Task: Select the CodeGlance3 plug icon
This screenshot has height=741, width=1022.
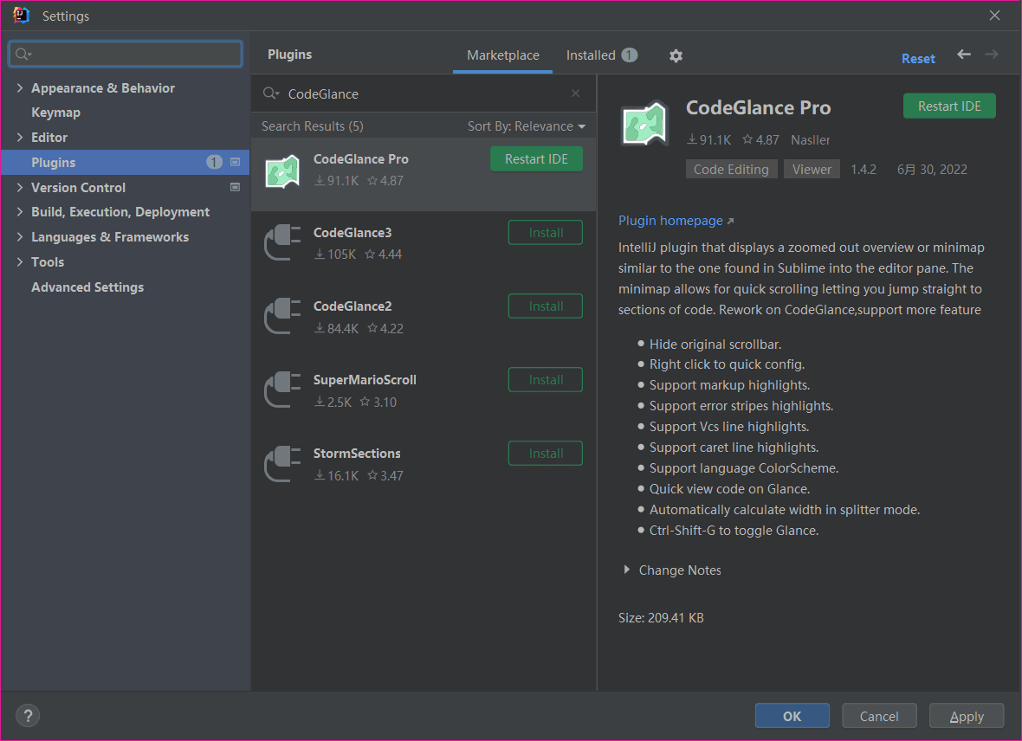Action: click(x=282, y=242)
